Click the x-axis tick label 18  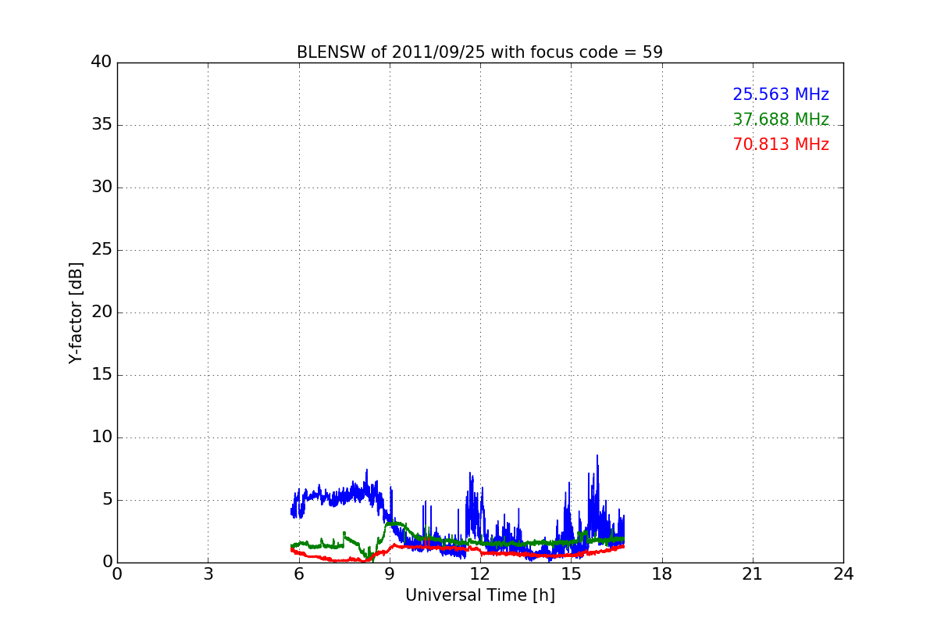tap(662, 574)
